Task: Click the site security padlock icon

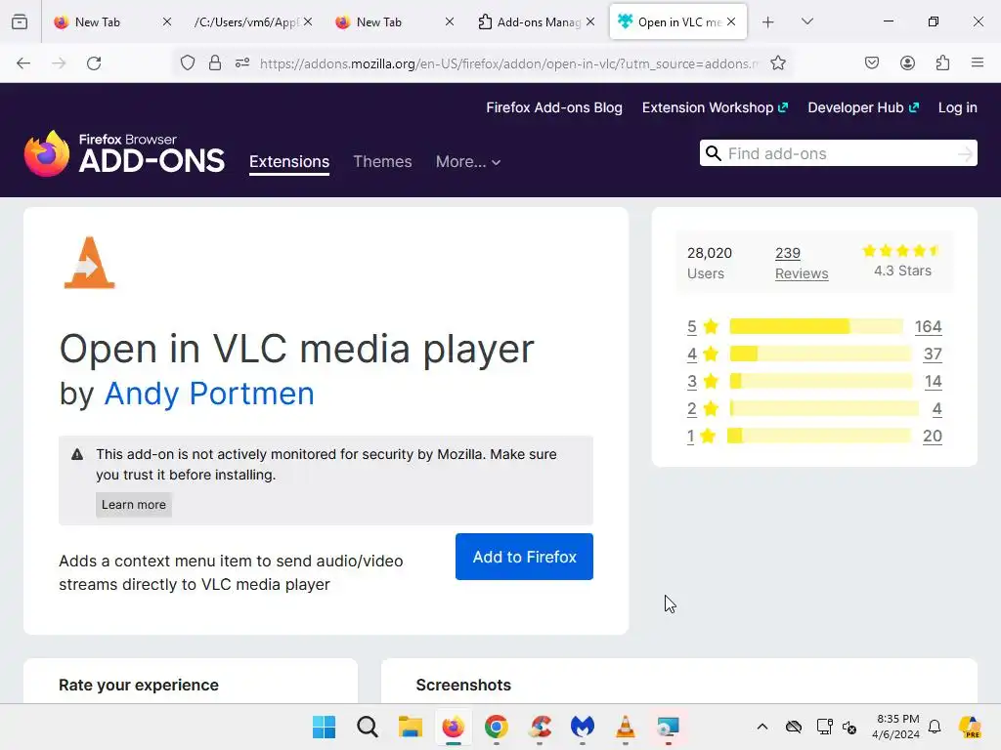Action: [215, 63]
